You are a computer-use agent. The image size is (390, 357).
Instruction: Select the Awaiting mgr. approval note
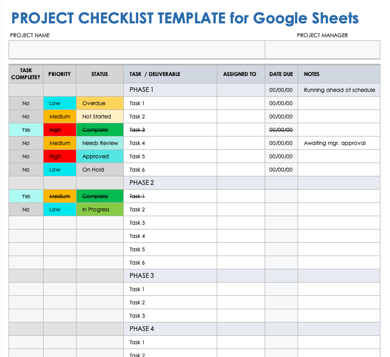339,143
